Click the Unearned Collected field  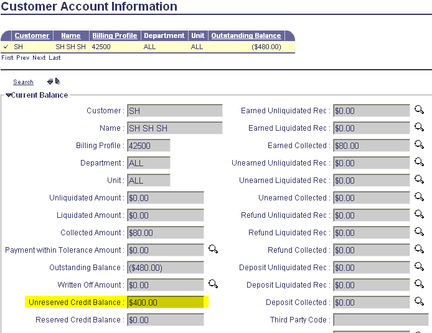click(372, 198)
